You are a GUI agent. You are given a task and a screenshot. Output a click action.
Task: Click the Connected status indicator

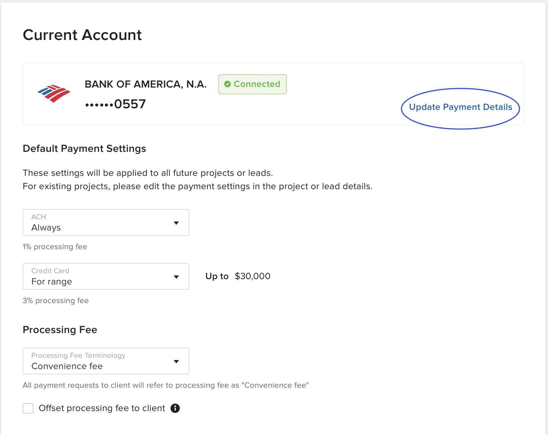(x=252, y=84)
